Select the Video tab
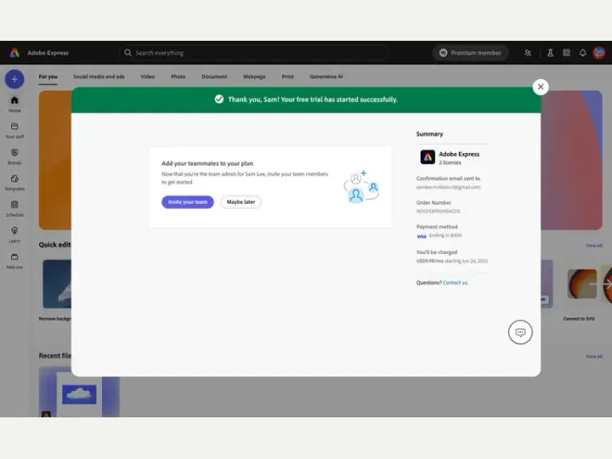 (148, 76)
